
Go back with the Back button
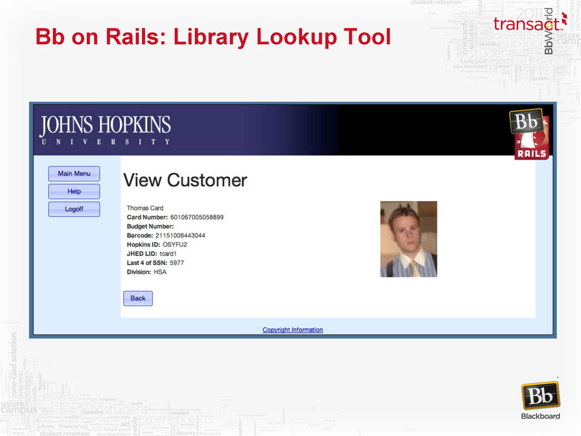coord(138,299)
